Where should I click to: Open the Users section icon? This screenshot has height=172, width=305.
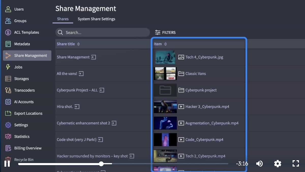8,9
